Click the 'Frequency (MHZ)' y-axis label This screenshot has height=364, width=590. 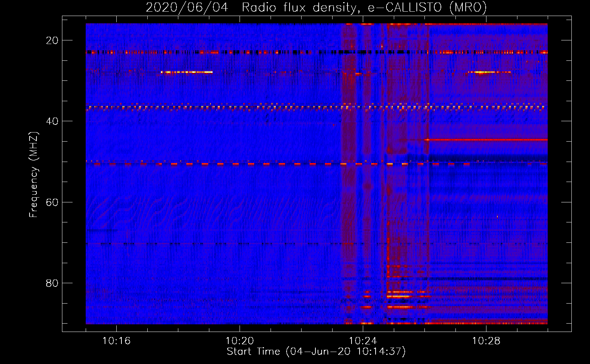(x=34, y=175)
